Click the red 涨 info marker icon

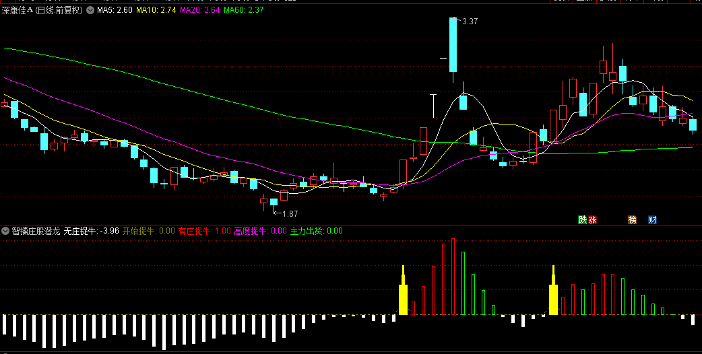[x=592, y=220]
